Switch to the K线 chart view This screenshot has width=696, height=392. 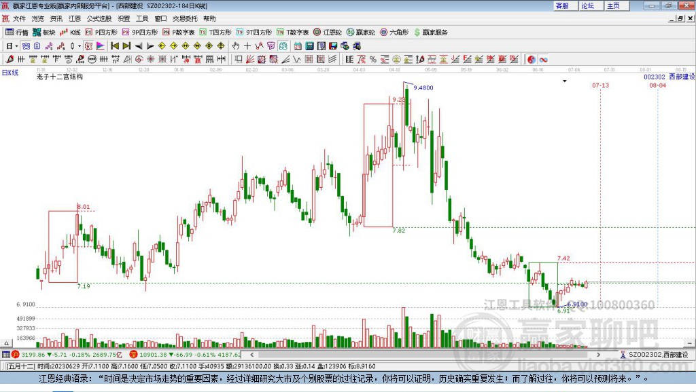70,33
